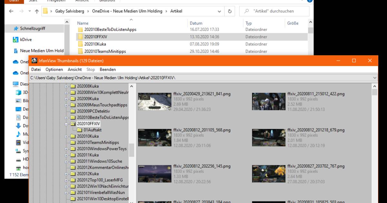Viewport: 387px width, 203px height.
Task: Refresh the Artikel folder view
Action: click(x=229, y=11)
